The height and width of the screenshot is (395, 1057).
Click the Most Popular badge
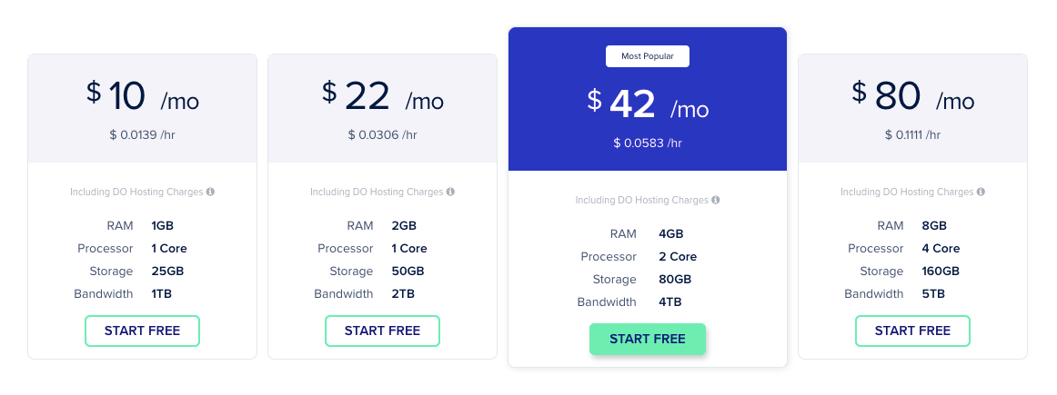coord(648,56)
